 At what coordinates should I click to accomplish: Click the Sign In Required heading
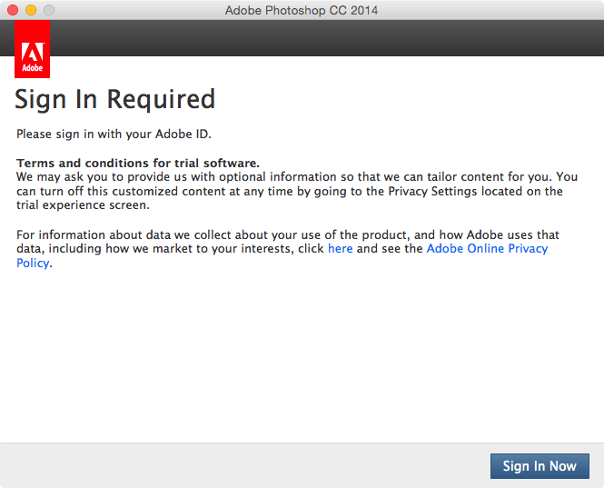pyautogui.click(x=114, y=99)
